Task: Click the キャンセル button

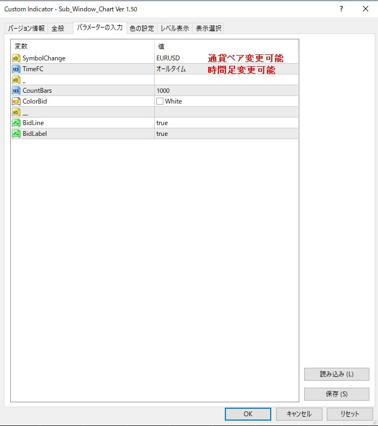Action: 299,414
